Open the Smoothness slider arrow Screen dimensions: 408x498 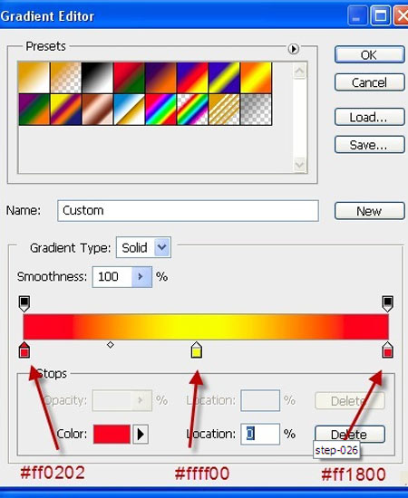click(141, 277)
